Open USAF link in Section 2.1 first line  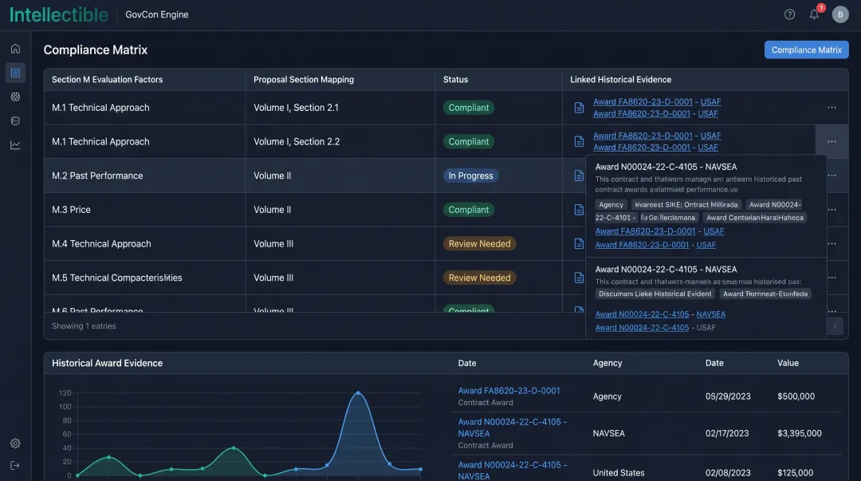(710, 101)
